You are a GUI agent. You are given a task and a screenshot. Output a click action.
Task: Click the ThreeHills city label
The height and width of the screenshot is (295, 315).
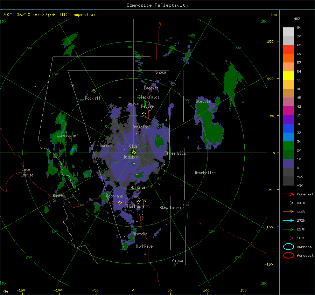(175, 153)
